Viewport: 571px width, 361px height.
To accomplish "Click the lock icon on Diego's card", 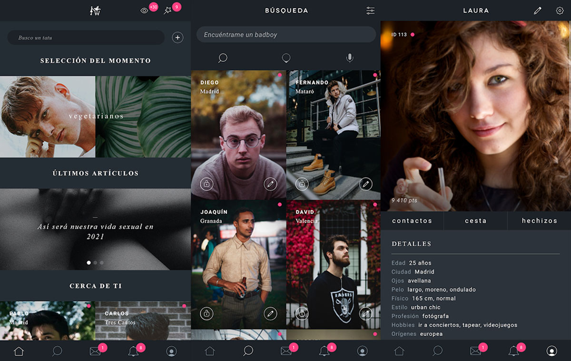I will 207,184.
